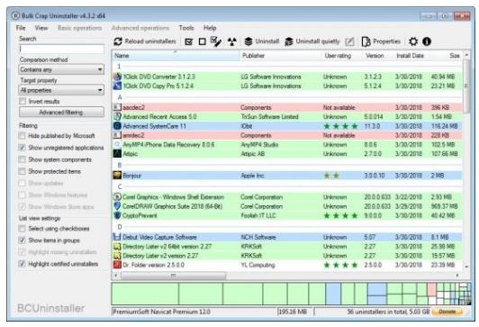The height and width of the screenshot is (327, 479).
Task: Click the radiation symbol toolbar icon
Action: coord(232,41)
